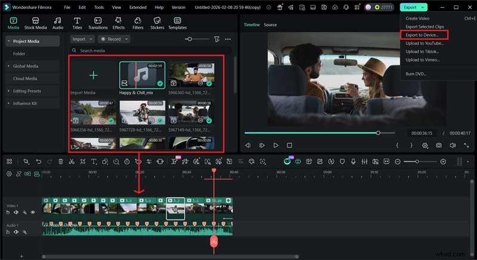Click the timeline zoom slider handle
Viewport: 477px width, 260px height.
(x=417, y=162)
